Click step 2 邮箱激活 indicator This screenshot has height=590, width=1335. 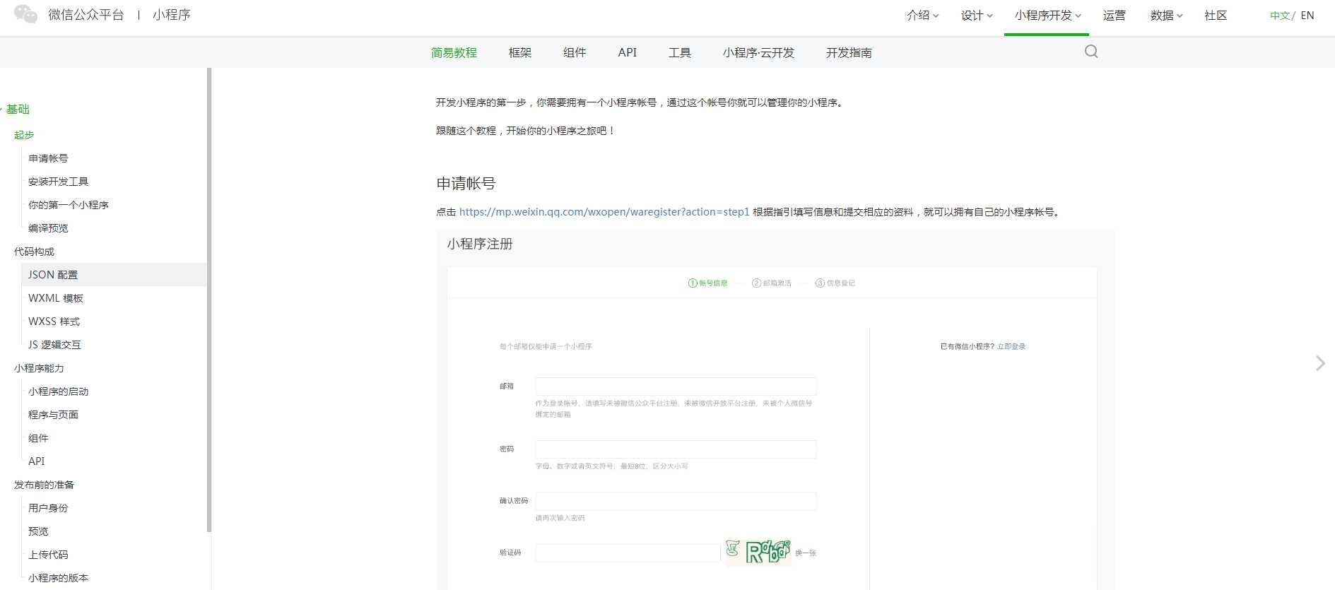point(772,283)
